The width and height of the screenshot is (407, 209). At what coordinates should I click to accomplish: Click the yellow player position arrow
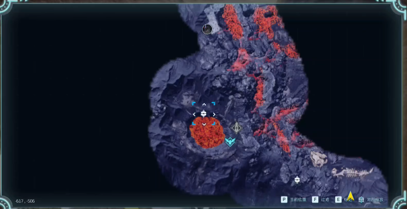coord(351,196)
